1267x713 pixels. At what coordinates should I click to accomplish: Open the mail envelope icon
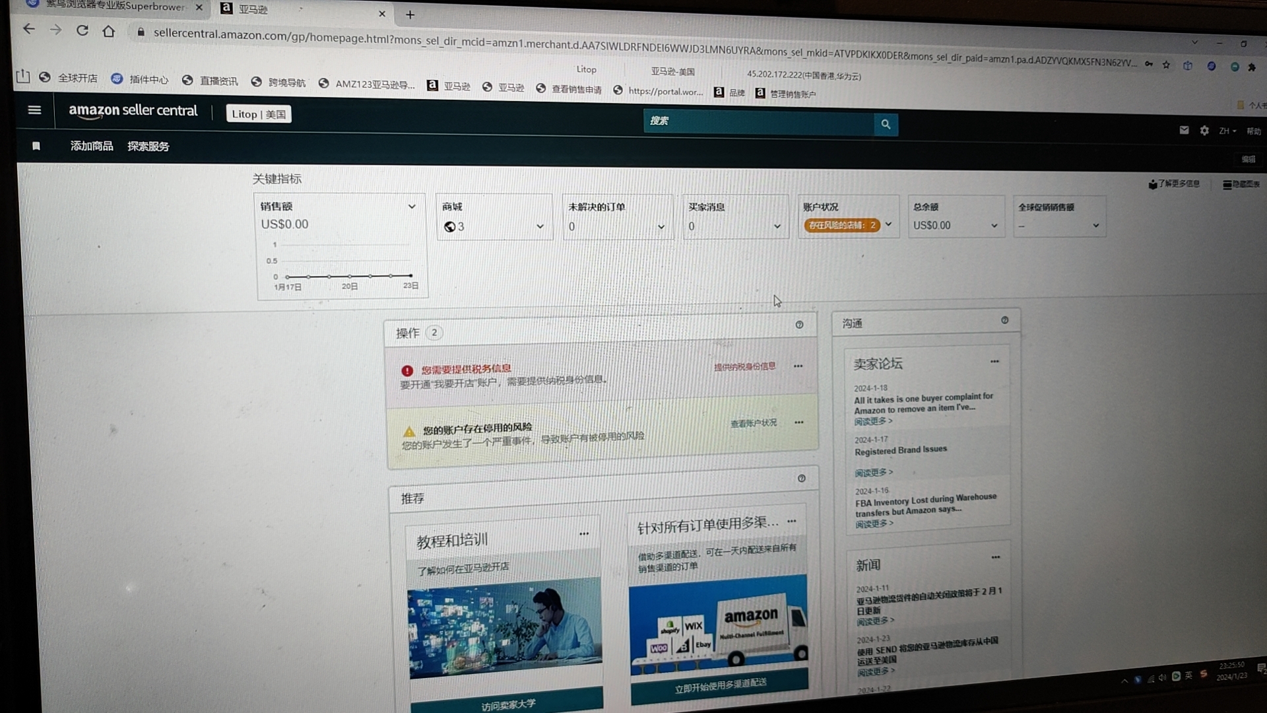coord(1184,130)
